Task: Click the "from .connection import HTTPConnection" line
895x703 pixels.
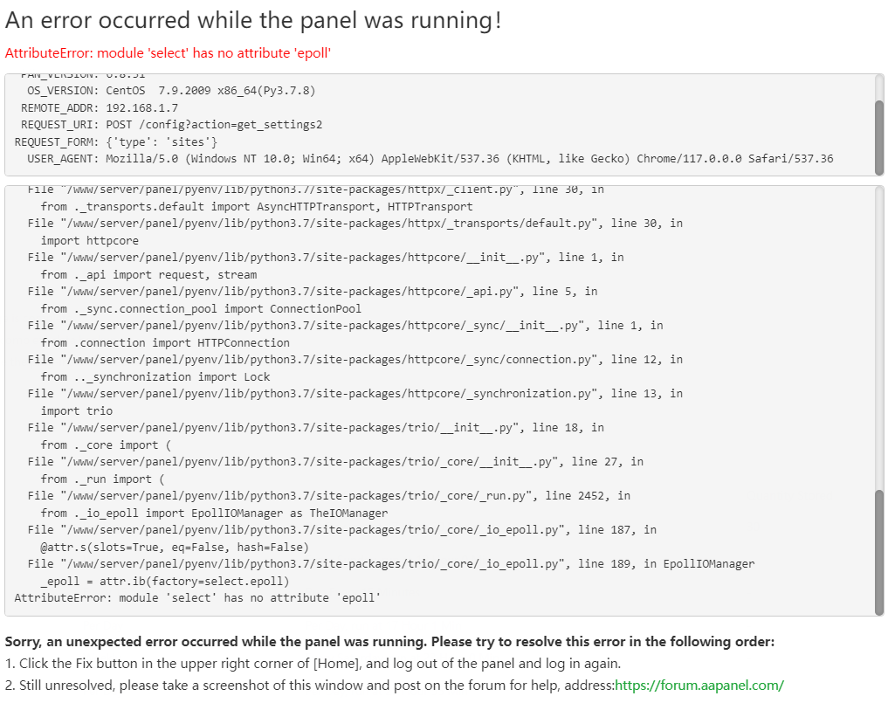Action: pyautogui.click(x=165, y=343)
